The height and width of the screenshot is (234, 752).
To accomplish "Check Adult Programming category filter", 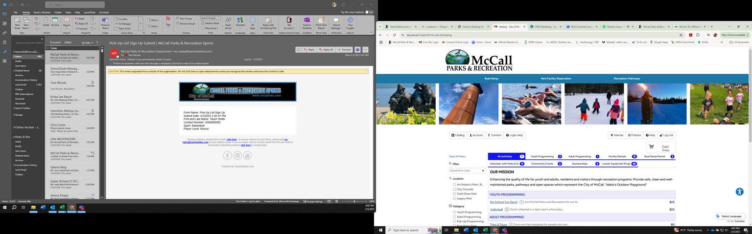I will coord(454,217).
